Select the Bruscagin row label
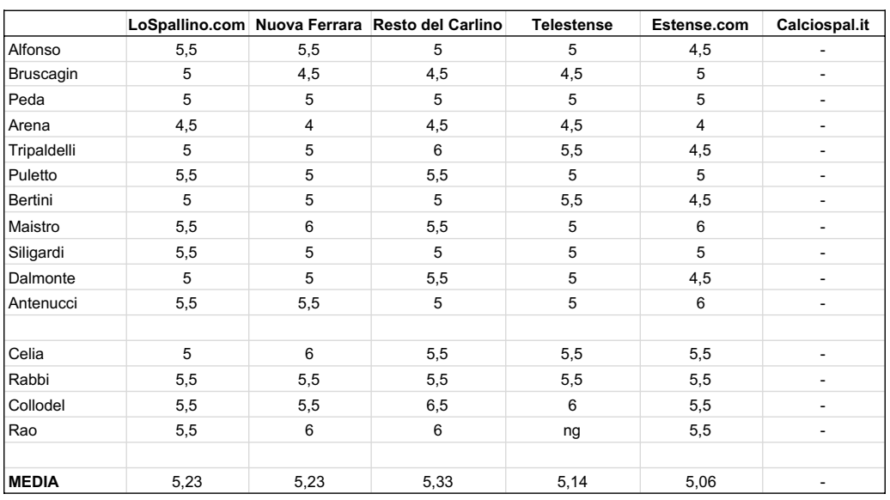The height and width of the screenshot is (500, 890). pos(65,75)
